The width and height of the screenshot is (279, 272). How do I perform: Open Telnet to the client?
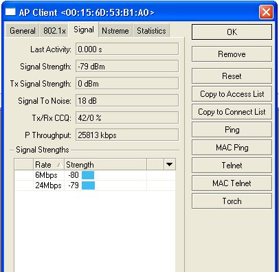click(x=232, y=166)
